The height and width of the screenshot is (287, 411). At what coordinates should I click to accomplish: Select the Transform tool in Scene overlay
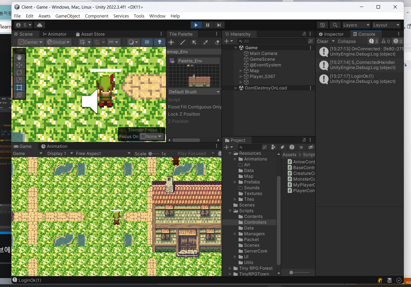coord(19,95)
